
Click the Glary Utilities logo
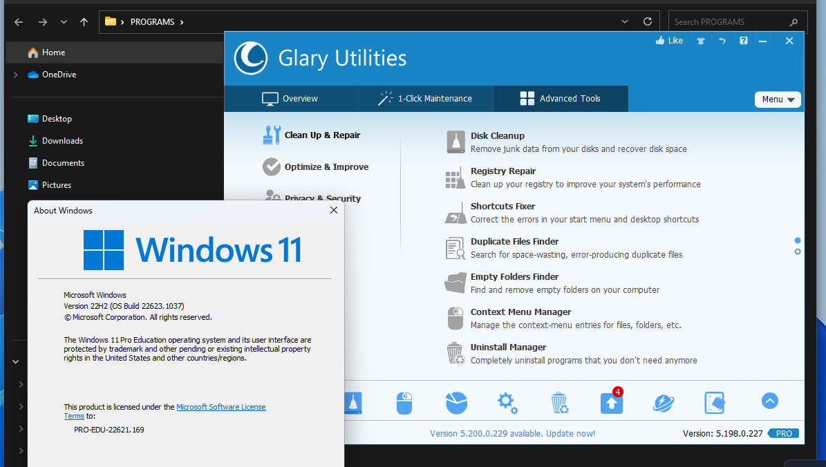251,58
